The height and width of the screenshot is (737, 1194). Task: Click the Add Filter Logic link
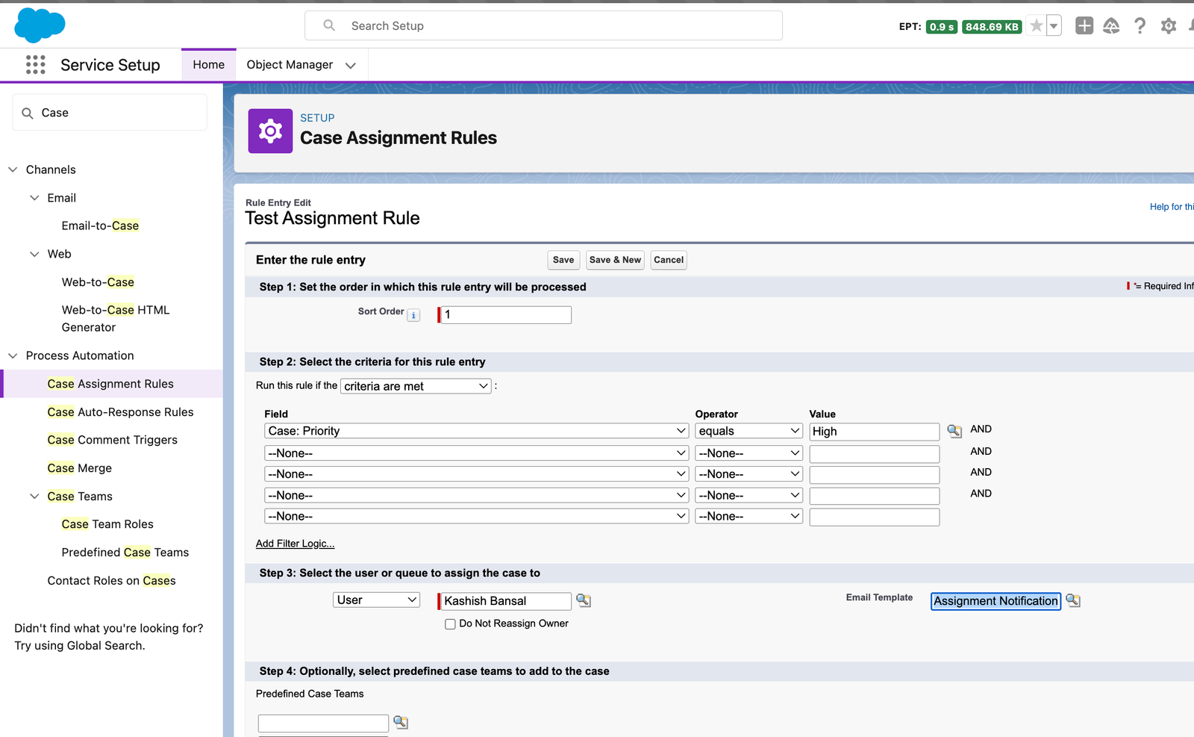(295, 544)
